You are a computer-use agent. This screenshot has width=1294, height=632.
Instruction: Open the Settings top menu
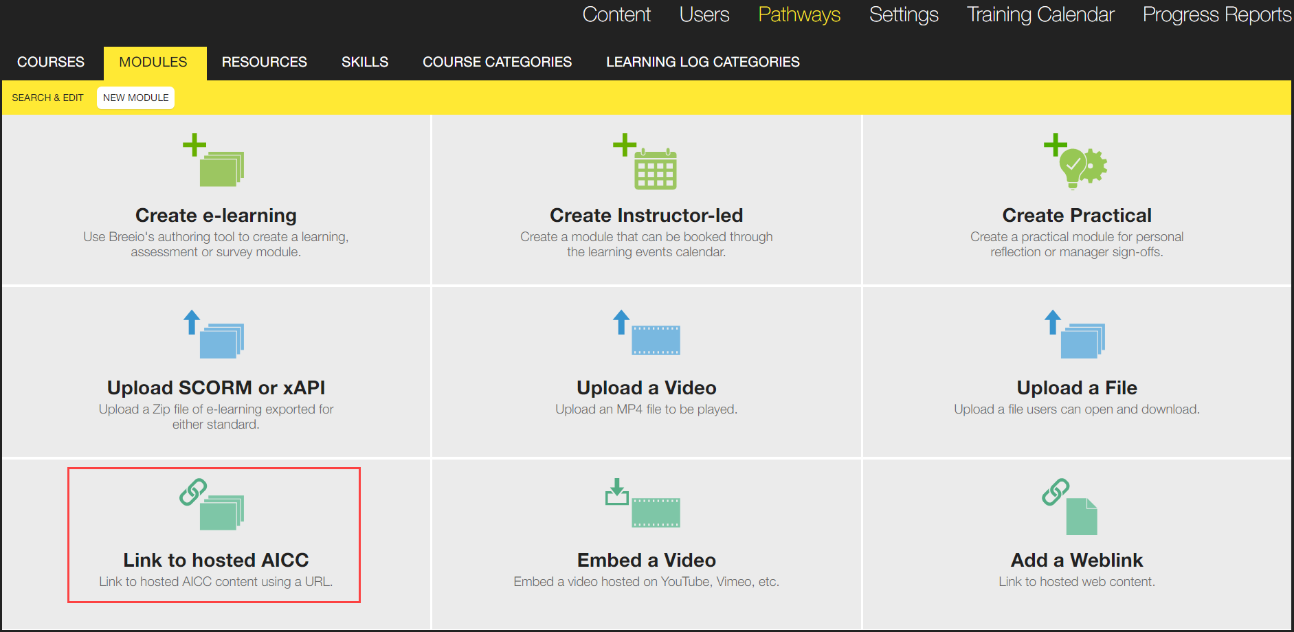coord(904,14)
